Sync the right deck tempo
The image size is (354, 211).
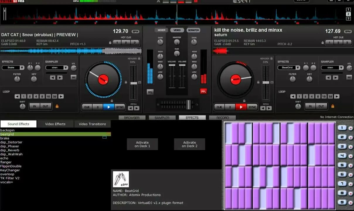pos(252,107)
